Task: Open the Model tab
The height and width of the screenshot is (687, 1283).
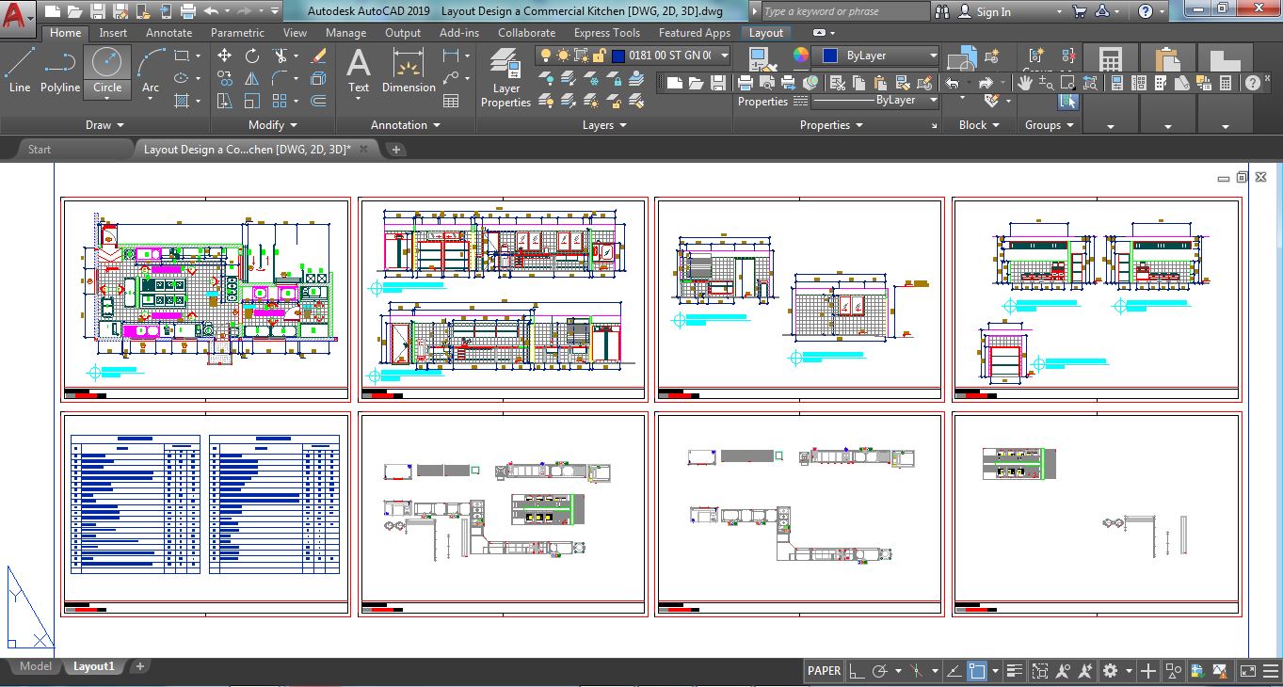Action: click(36, 666)
